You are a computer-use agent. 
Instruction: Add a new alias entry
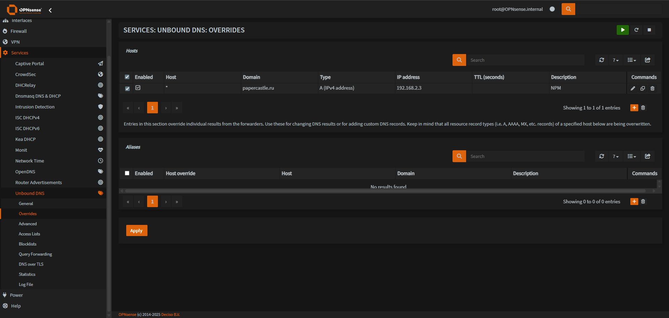(x=634, y=202)
